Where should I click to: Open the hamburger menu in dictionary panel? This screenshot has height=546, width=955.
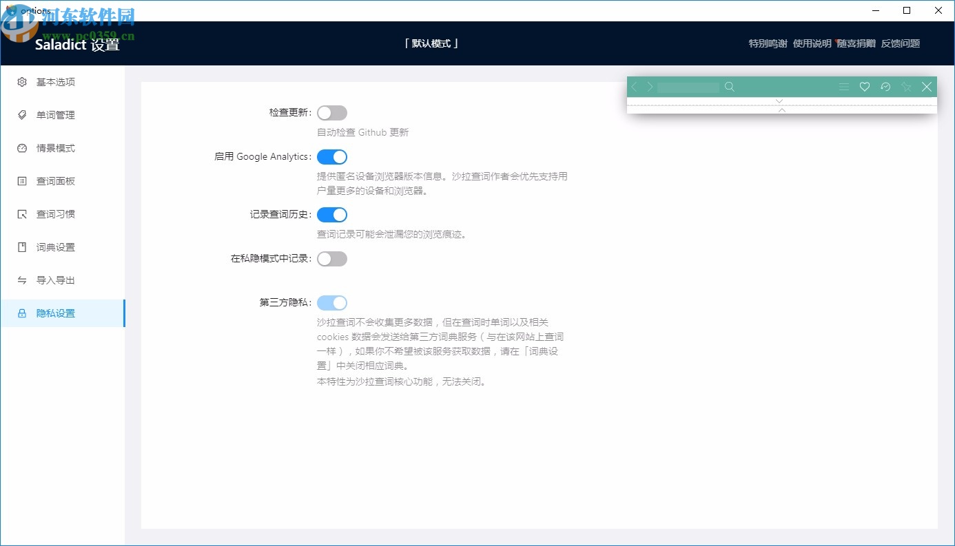(x=844, y=87)
